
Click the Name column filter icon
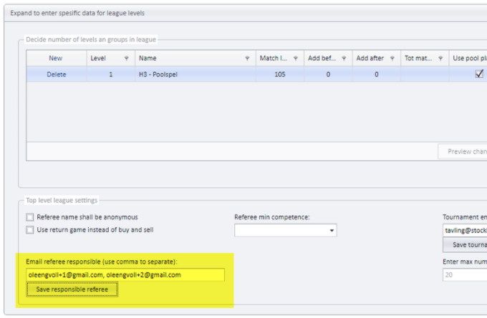pyautogui.click(x=247, y=59)
